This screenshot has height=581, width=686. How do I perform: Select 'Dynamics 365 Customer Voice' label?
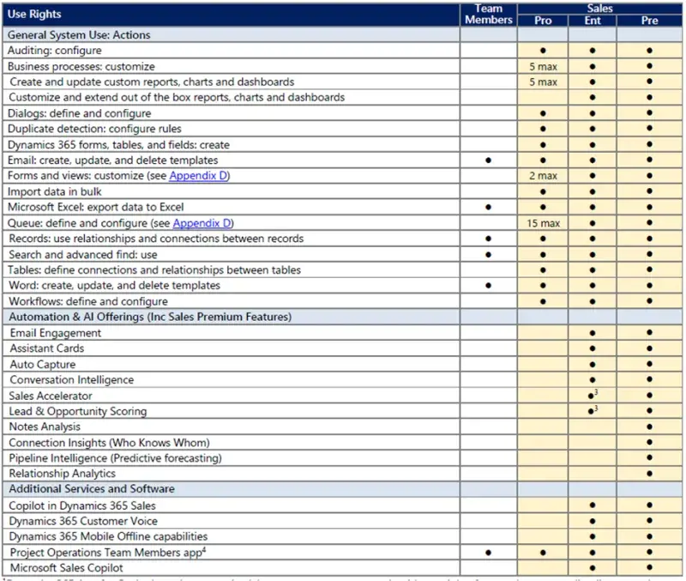[x=83, y=522]
